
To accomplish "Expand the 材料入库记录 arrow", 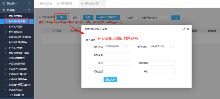I will 6,27.
